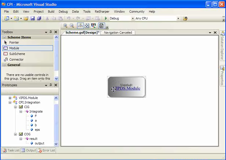Click the Prototypes scroll down arrow
Image resolution: width=226 pixels, height=160 pixels.
(x=56, y=144)
